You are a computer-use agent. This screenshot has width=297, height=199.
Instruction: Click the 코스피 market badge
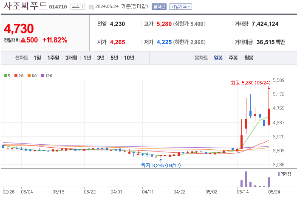[77, 6]
